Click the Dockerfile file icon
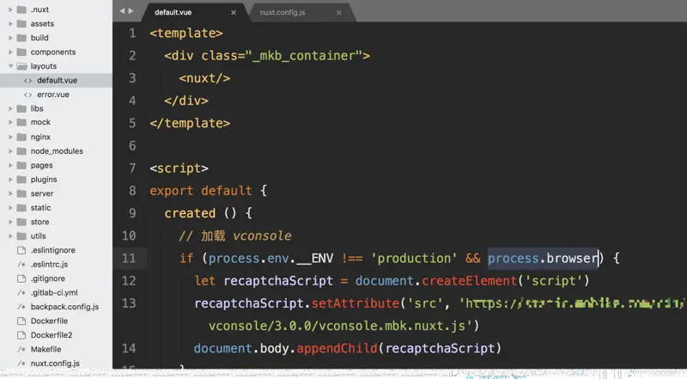Viewport: 687px width, 379px height. (x=21, y=321)
